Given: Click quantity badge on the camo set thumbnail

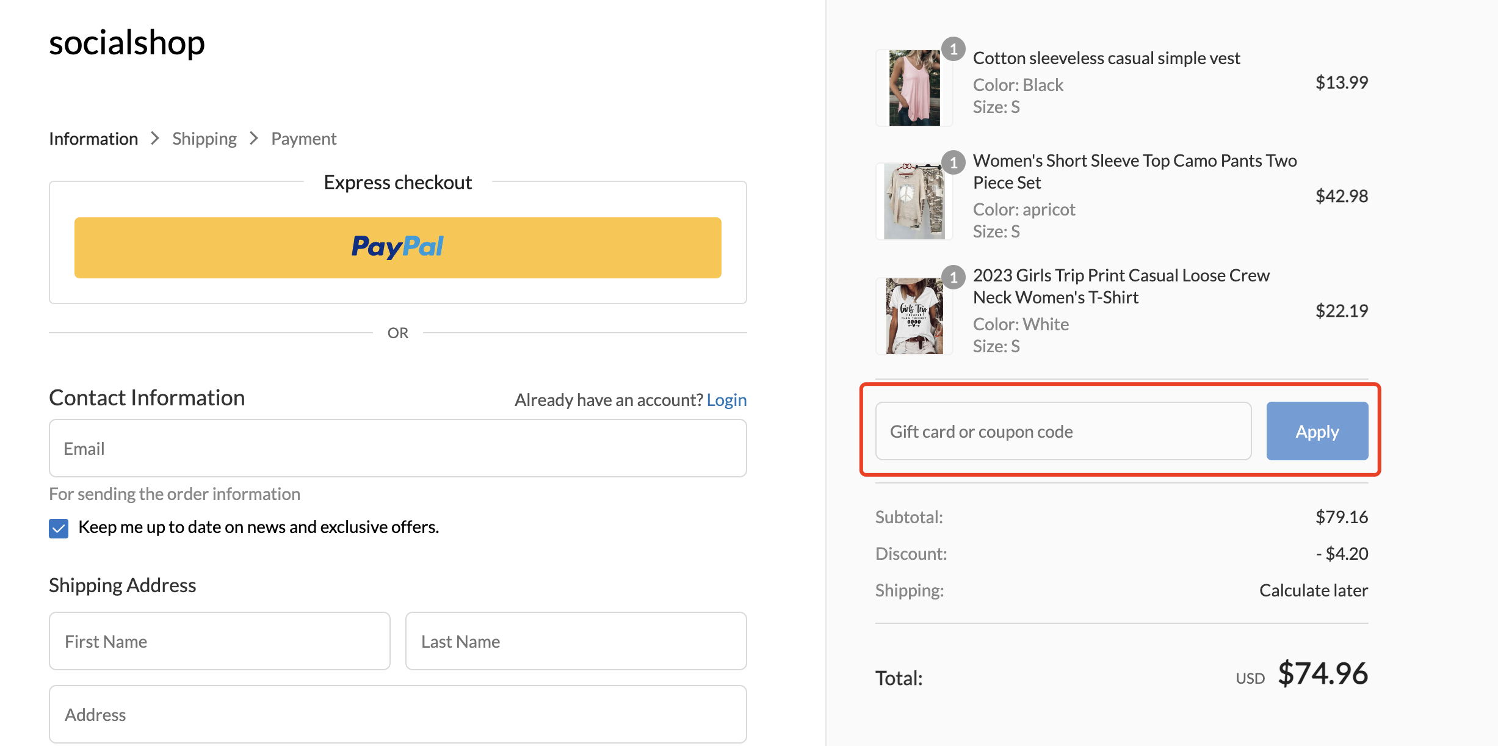Looking at the screenshot, I should (x=953, y=162).
